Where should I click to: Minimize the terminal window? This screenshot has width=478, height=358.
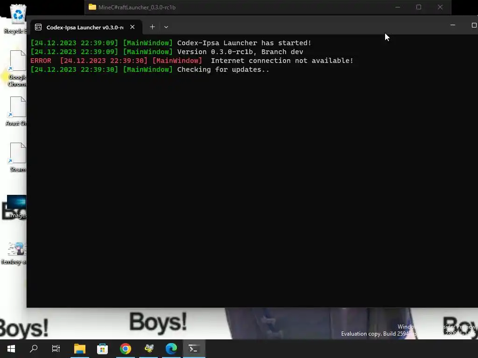tap(453, 25)
